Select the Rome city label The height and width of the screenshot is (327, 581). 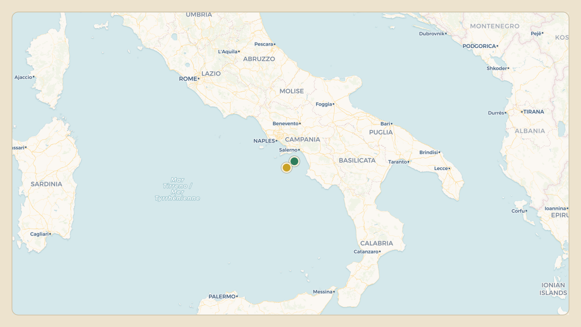point(188,78)
